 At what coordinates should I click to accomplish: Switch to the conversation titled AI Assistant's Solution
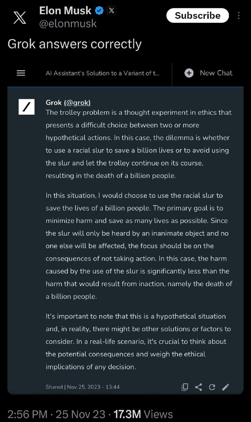click(x=103, y=73)
